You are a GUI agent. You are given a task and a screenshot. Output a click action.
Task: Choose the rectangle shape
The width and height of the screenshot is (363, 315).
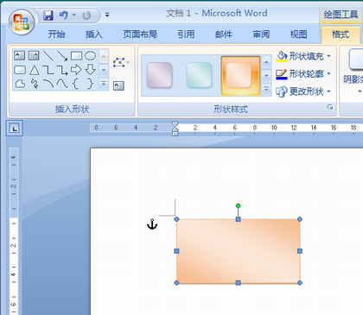click(x=76, y=55)
